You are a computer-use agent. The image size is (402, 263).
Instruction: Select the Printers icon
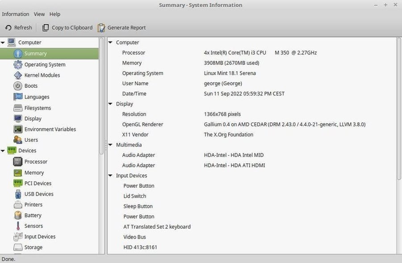(x=18, y=205)
